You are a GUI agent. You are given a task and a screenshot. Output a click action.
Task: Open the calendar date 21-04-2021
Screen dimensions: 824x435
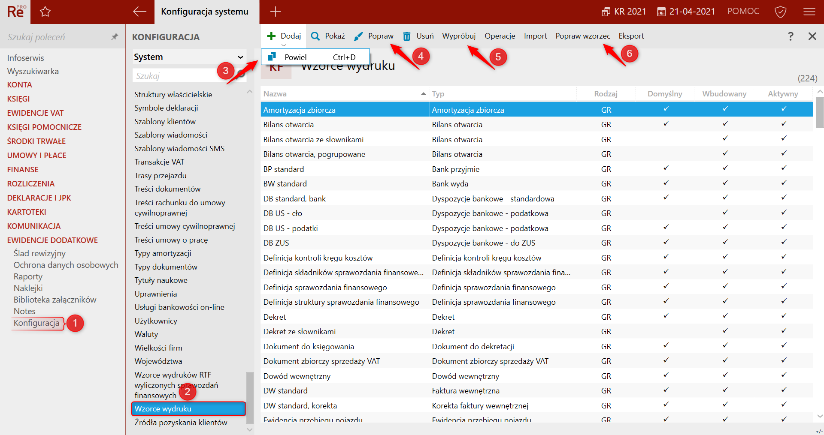point(686,12)
